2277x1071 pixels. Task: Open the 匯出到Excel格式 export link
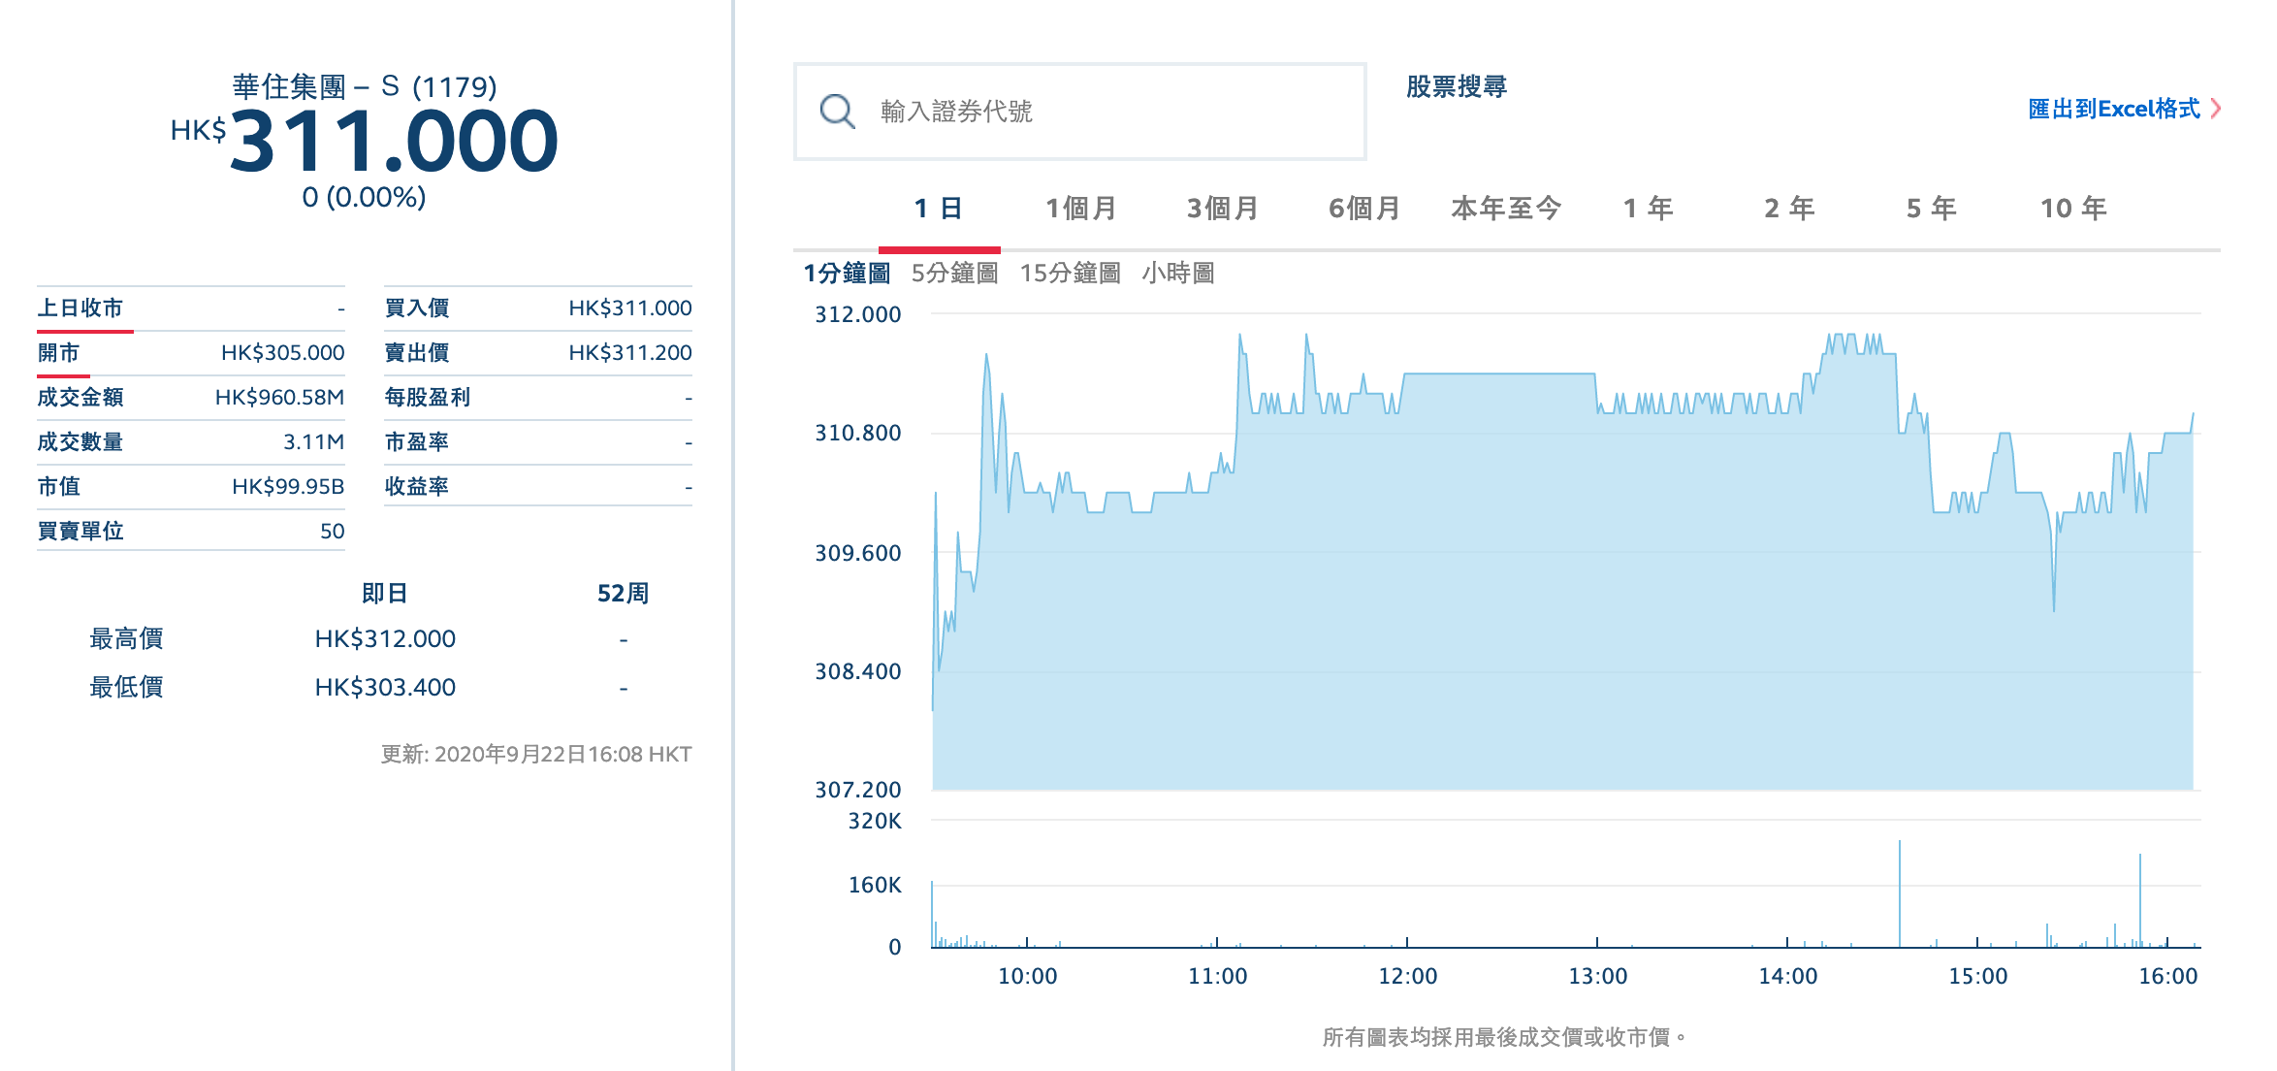tap(2113, 109)
